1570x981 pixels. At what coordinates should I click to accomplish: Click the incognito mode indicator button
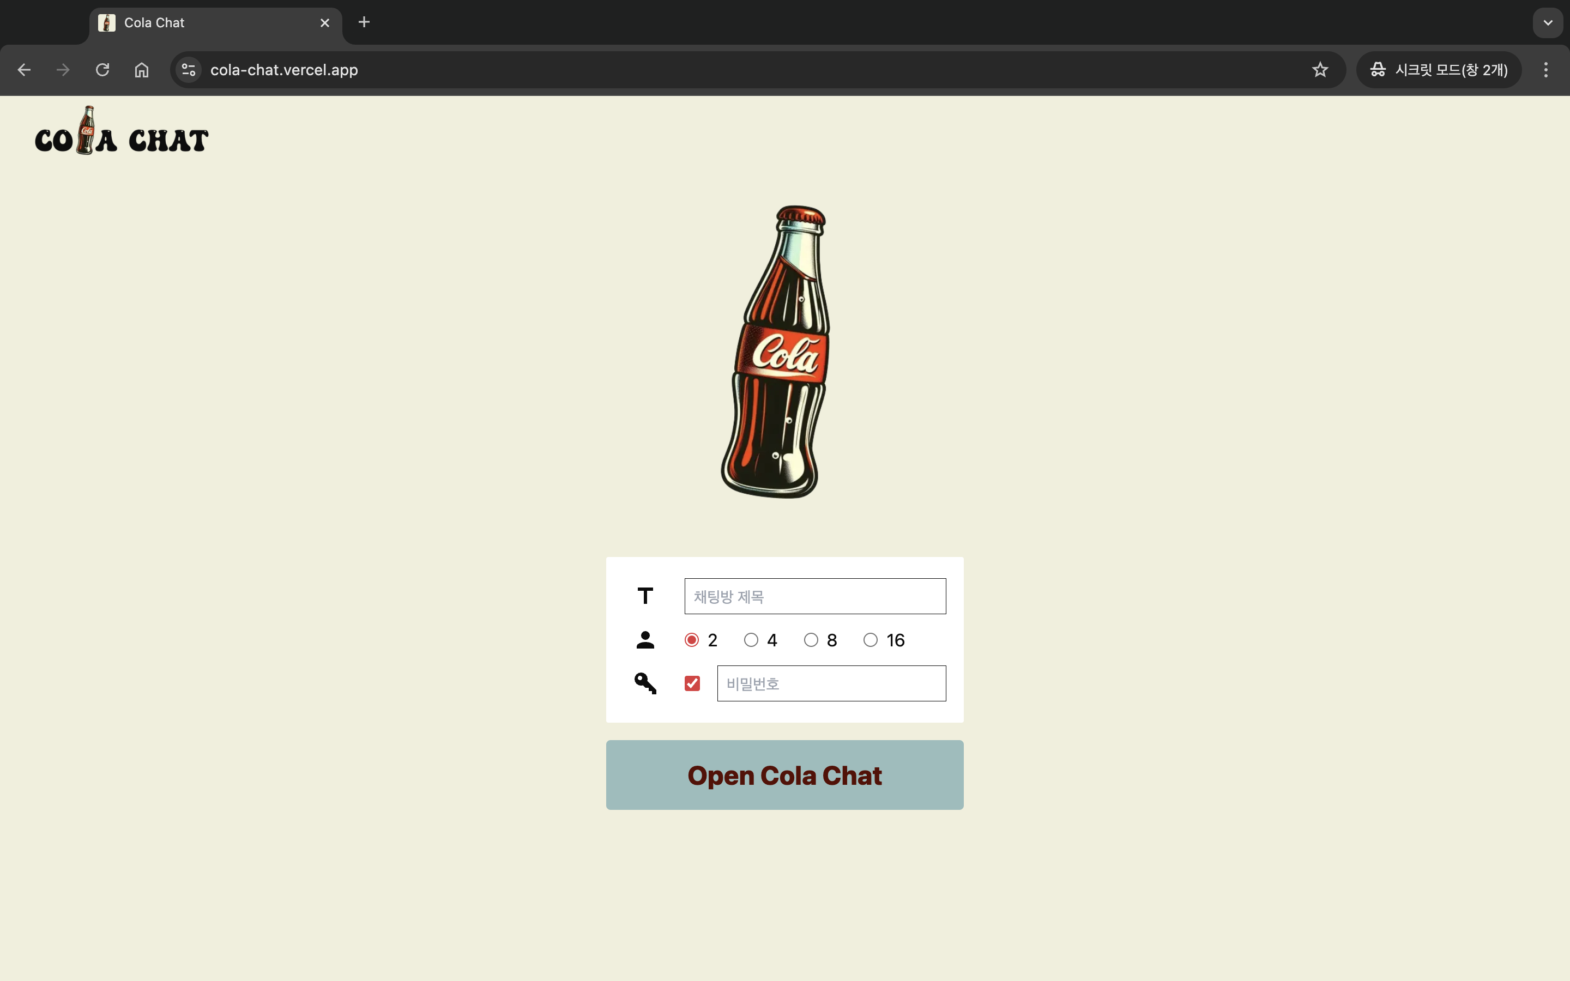click(1438, 69)
